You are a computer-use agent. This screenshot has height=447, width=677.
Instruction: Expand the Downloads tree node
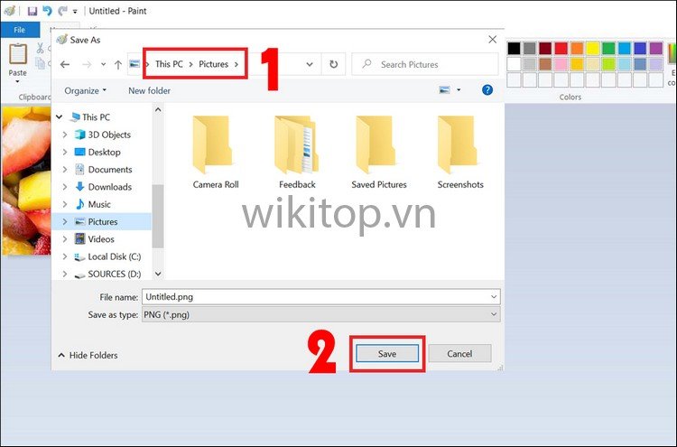click(65, 187)
